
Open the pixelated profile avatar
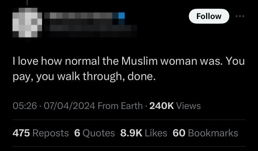click(27, 22)
